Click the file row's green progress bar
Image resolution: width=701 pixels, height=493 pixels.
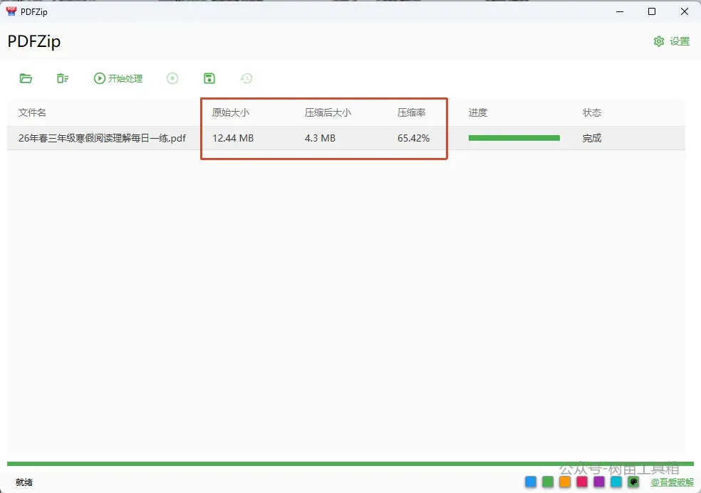pyautogui.click(x=514, y=138)
